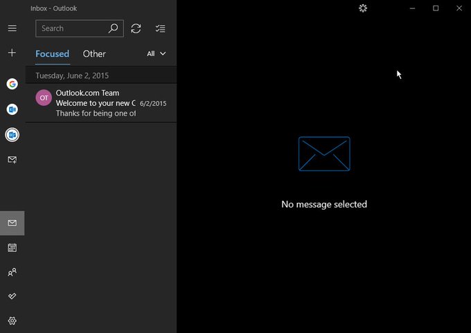Open the envelope-with-plus icon to add an account
471x333 pixels.
pyautogui.click(x=12, y=160)
